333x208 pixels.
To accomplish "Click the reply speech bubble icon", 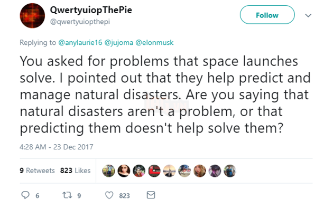I will pyautogui.click(x=25, y=195).
